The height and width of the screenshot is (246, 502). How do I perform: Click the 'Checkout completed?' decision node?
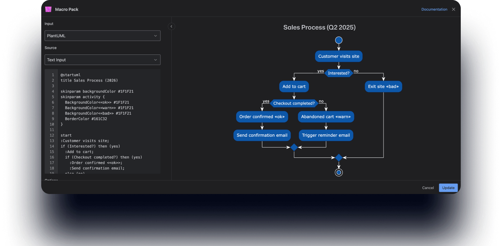[x=294, y=103]
